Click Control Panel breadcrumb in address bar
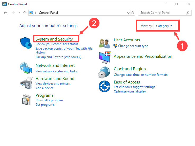Image resolution: width=195 pixels, height=146 pixels. pos(48,13)
